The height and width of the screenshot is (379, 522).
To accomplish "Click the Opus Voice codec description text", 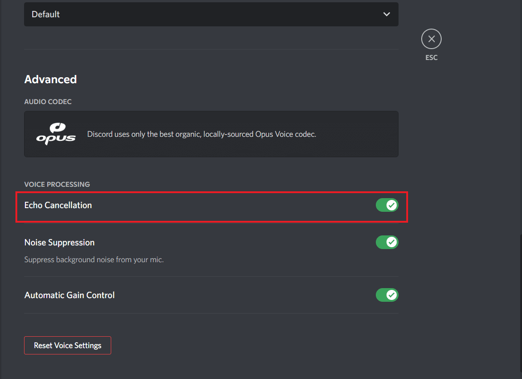I will pyautogui.click(x=202, y=134).
